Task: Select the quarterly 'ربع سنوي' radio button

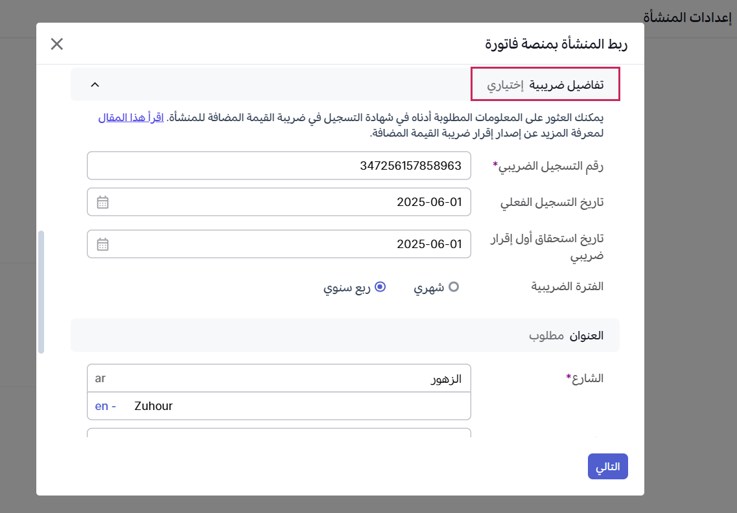Action: (x=380, y=287)
